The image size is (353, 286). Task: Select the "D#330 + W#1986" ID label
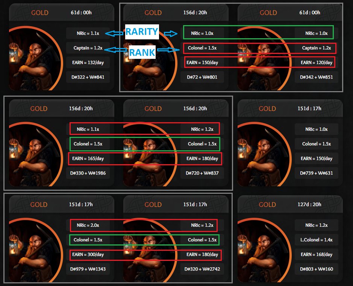(x=88, y=173)
